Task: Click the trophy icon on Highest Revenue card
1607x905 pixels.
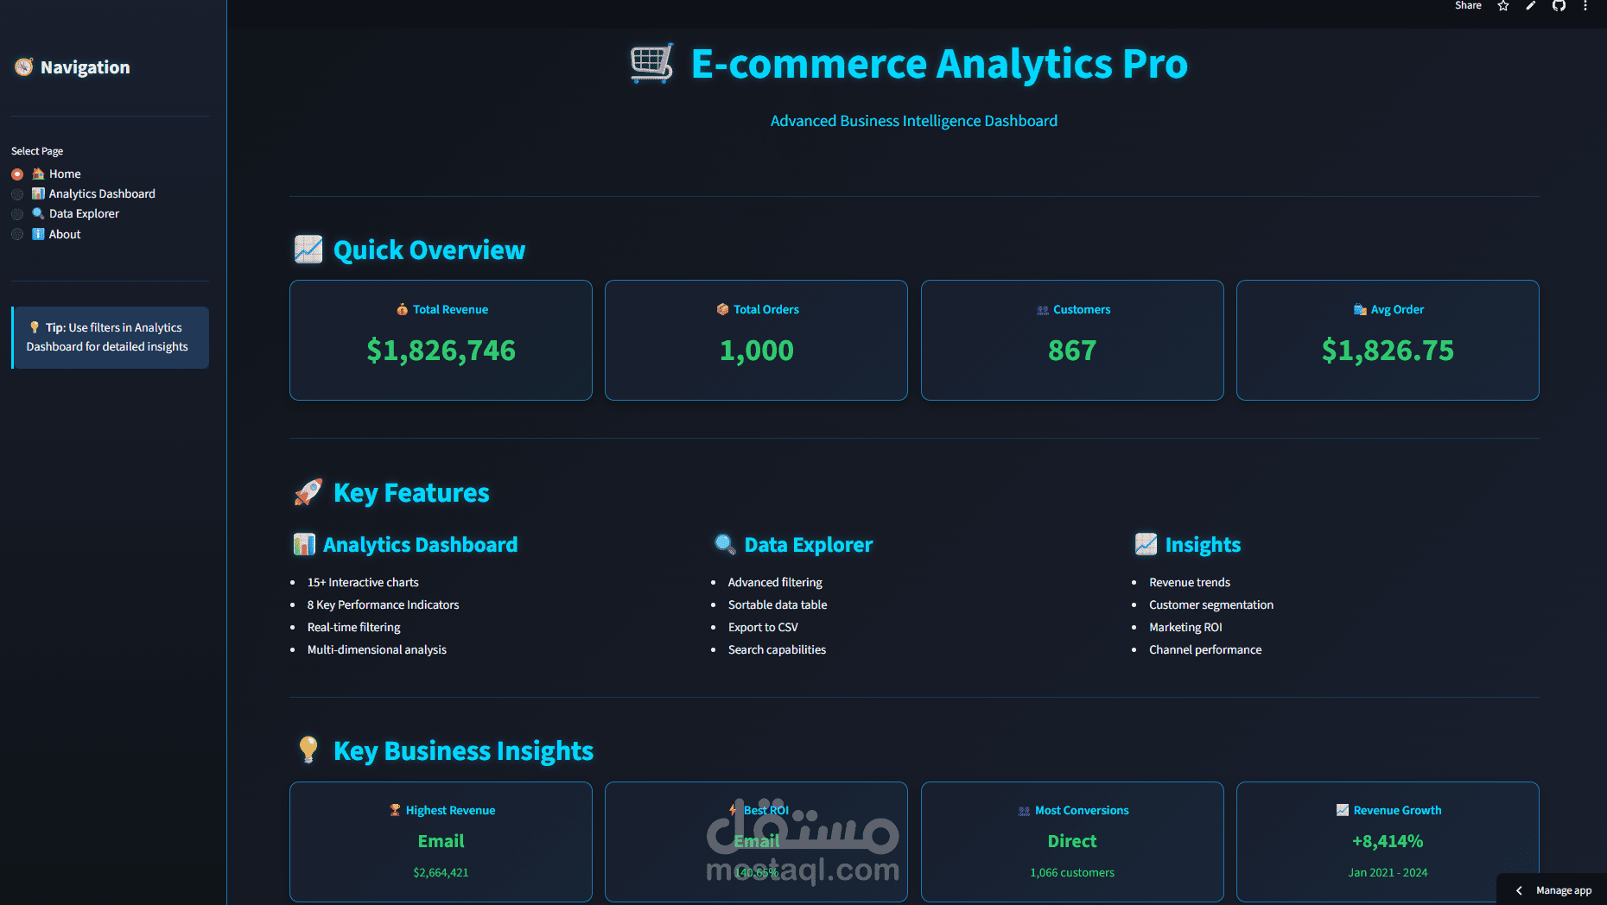Action: click(x=395, y=810)
